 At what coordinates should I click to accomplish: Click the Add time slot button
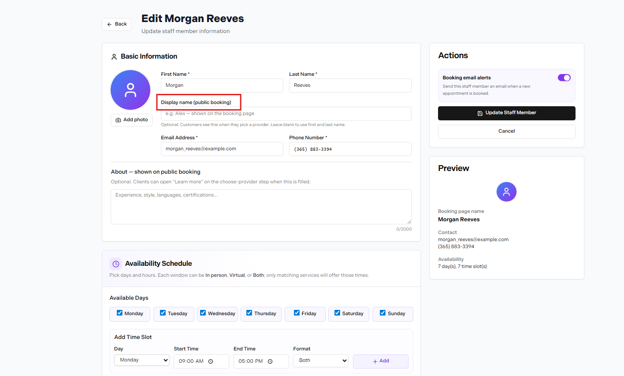click(381, 361)
